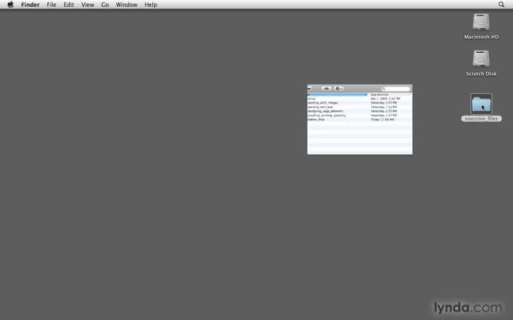The image size is (513, 320).
Task: Open the Edit menu
Action: click(x=68, y=4)
